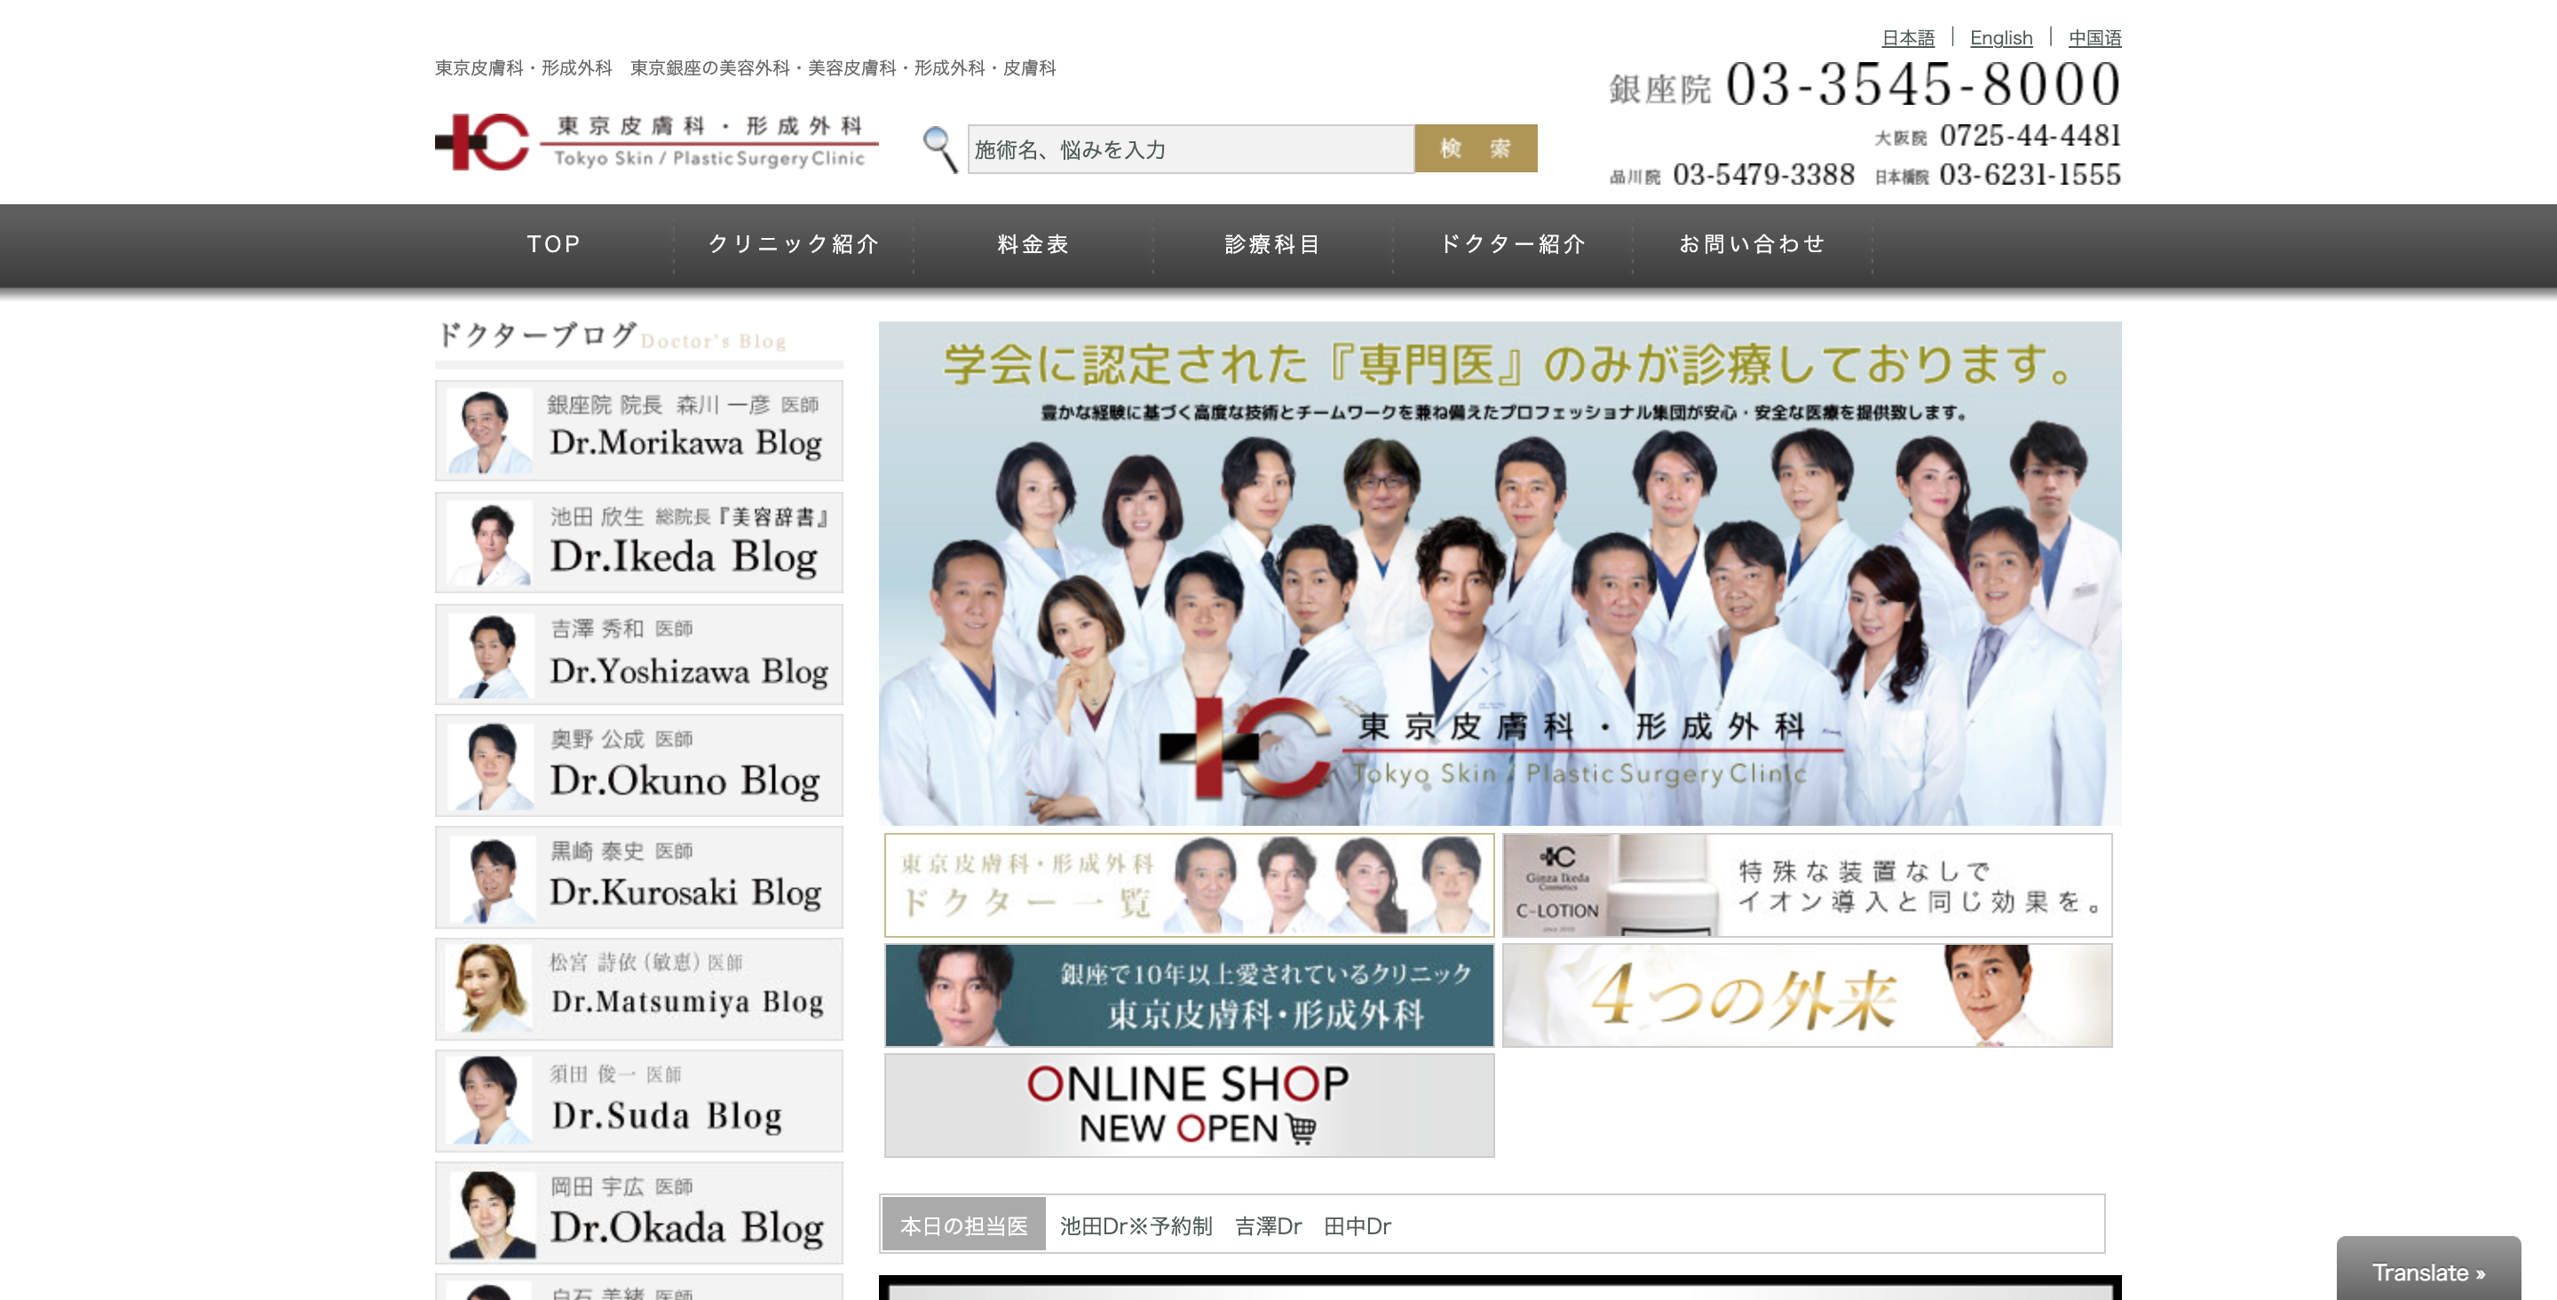Open the ドクター一覧 doctor list banner
Screen dimensions: 2557x1300
tap(1189, 885)
